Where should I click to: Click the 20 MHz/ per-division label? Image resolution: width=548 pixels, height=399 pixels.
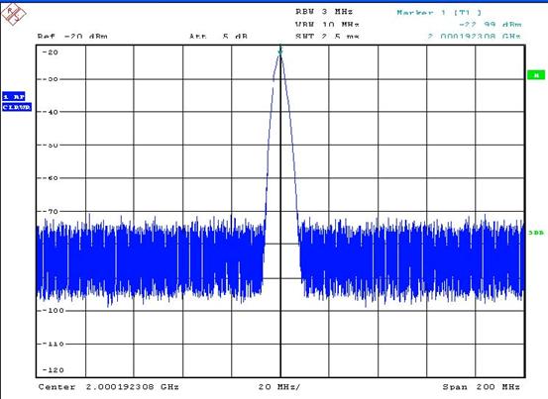pos(279,387)
